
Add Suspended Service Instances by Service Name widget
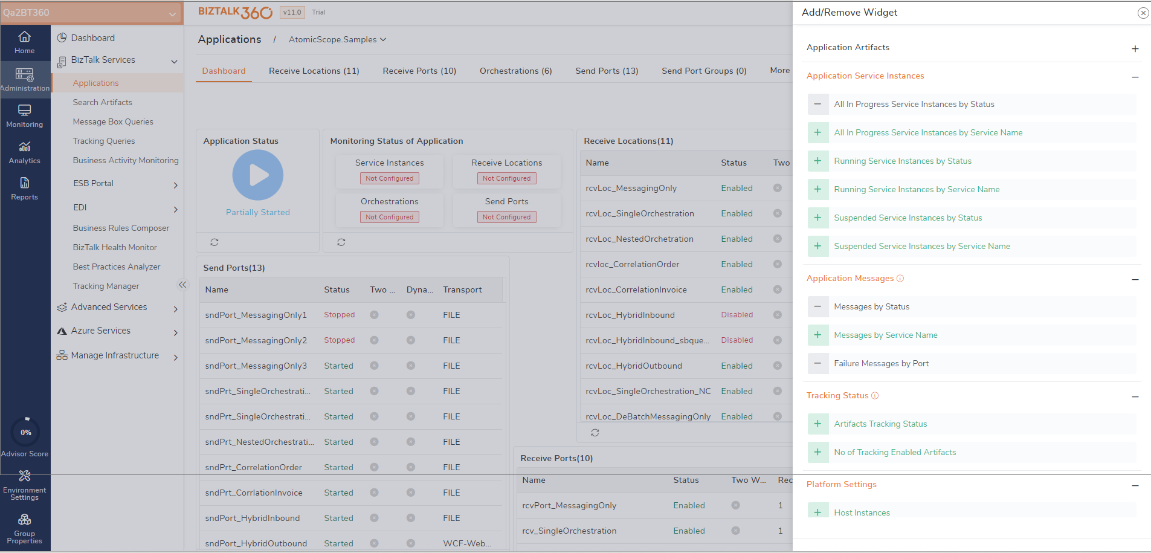tap(817, 246)
